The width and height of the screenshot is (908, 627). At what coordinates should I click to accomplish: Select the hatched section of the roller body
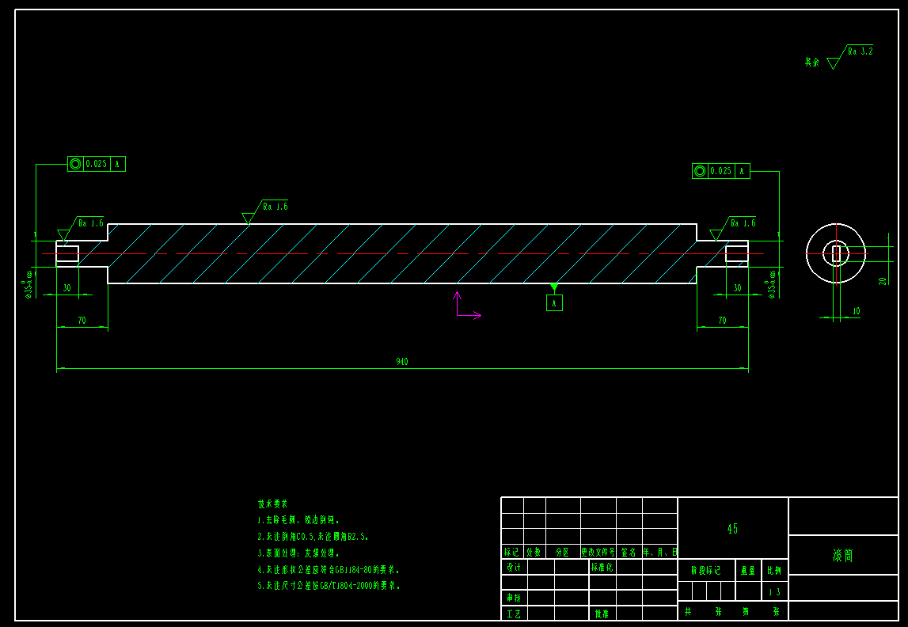tap(402, 253)
